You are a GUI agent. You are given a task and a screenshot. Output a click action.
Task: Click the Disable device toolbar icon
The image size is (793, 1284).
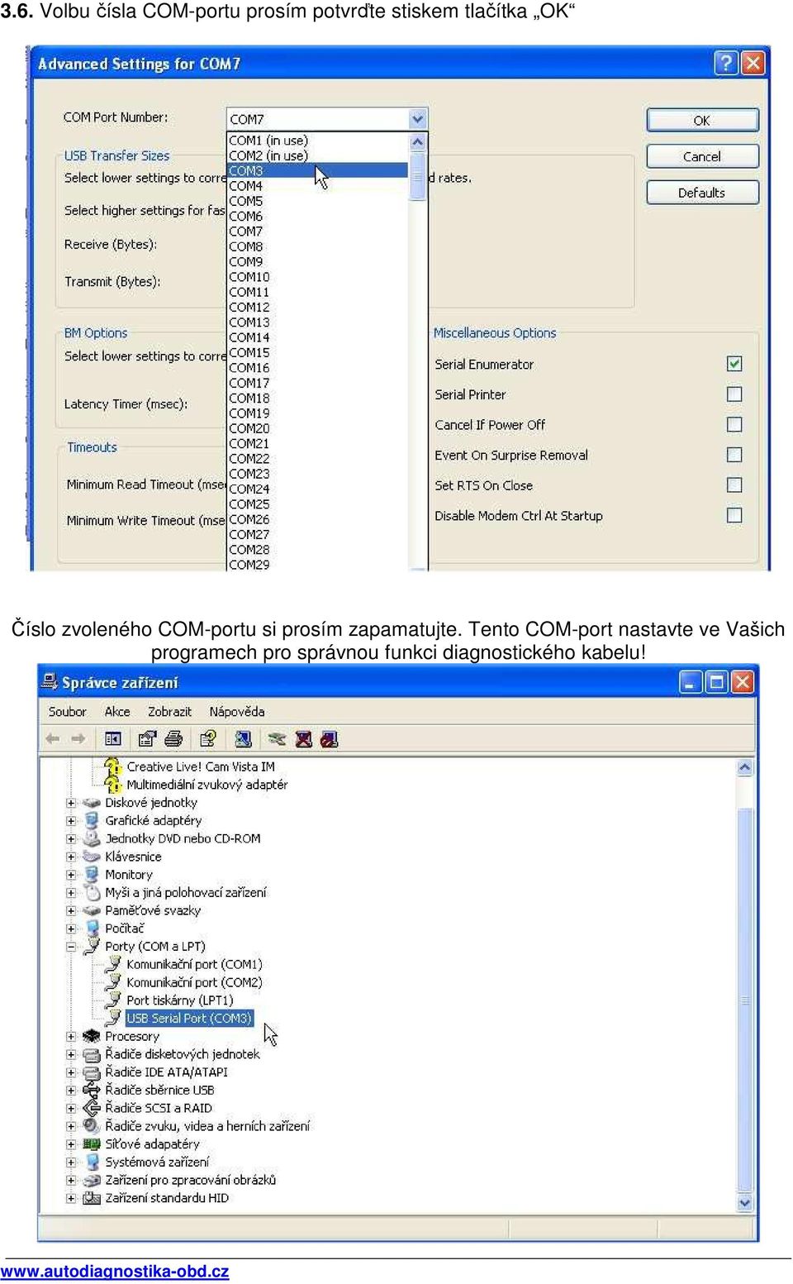(x=329, y=739)
